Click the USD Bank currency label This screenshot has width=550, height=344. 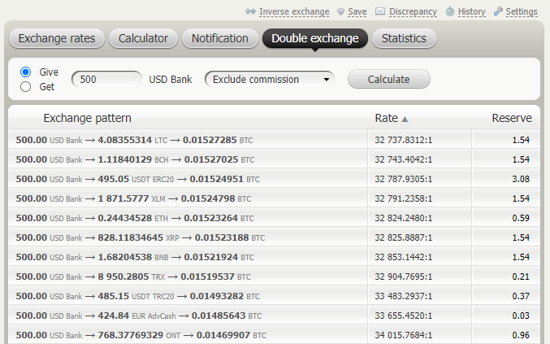tap(171, 80)
